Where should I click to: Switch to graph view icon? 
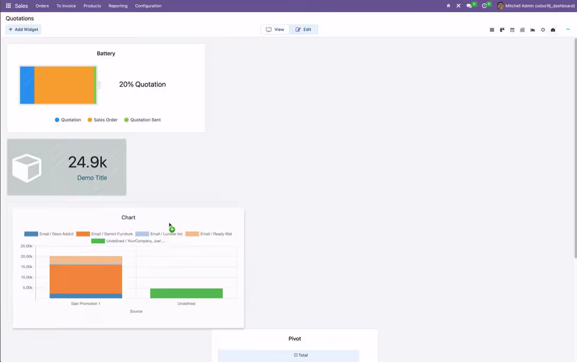coord(532,30)
